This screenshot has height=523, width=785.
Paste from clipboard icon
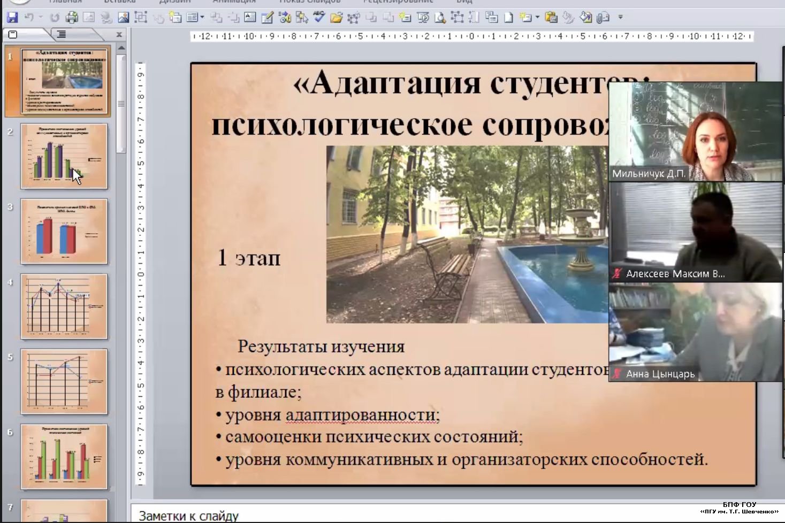pyautogui.click(x=551, y=18)
